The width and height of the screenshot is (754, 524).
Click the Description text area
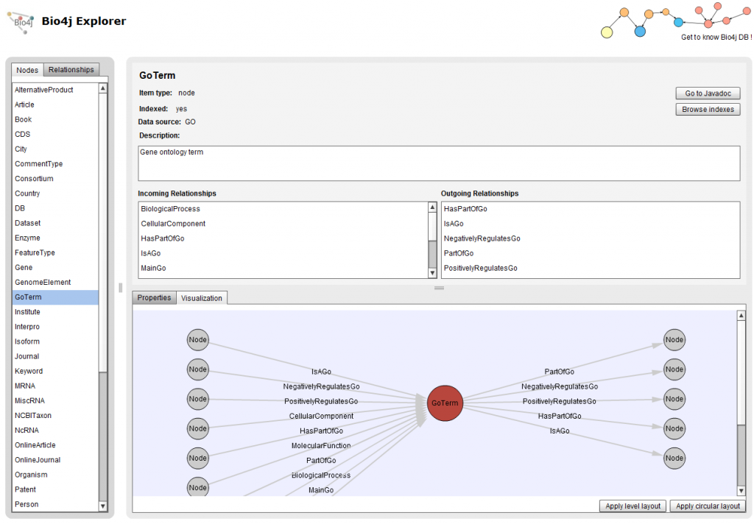(439, 163)
